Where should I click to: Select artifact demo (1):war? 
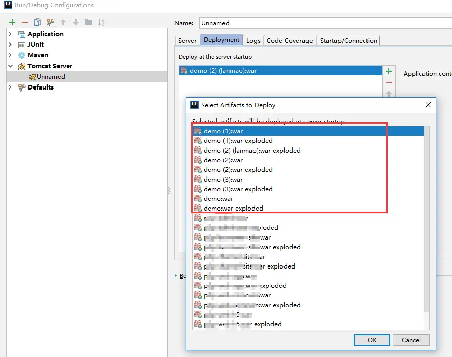308,131
